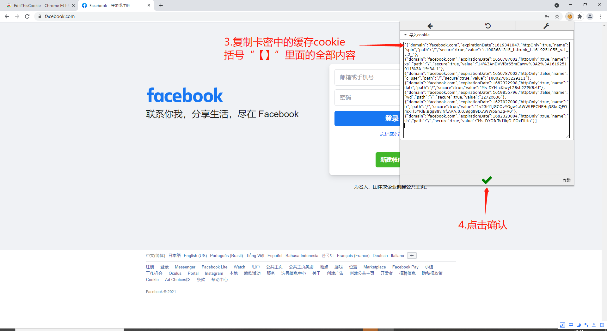This screenshot has height=331, width=607.
Task: Confirm import with the green checkmark
Action: tap(487, 180)
